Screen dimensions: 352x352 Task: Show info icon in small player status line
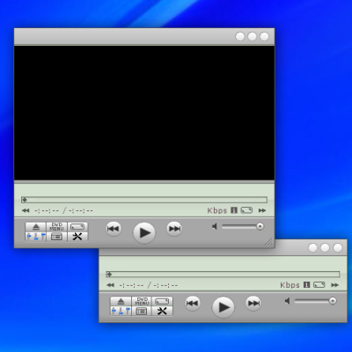(x=306, y=285)
